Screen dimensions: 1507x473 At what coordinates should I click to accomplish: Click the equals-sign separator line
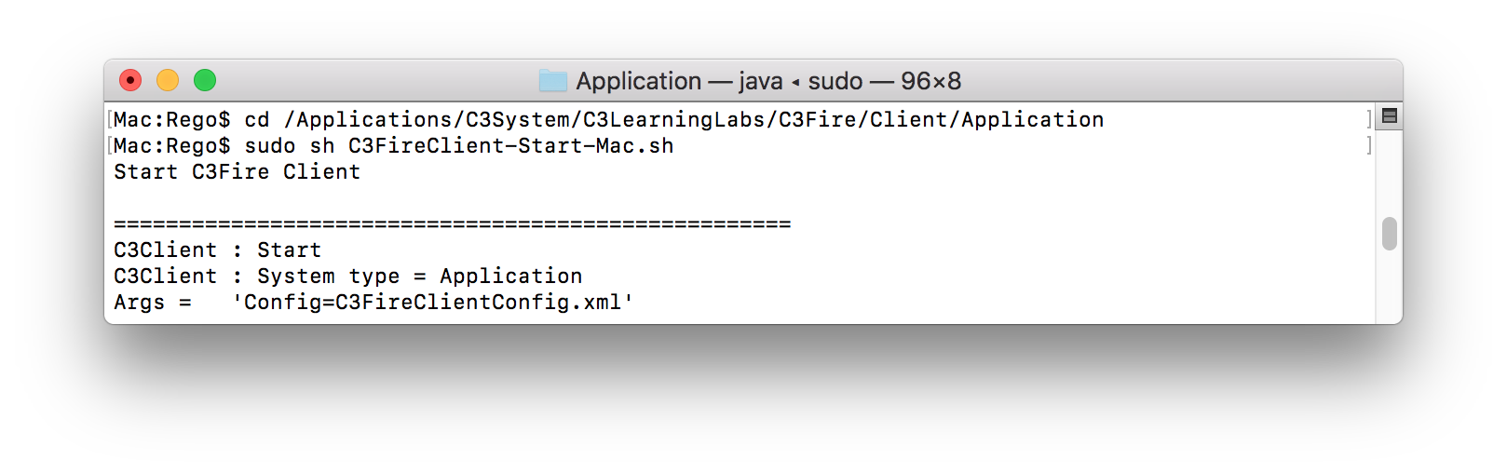click(452, 224)
